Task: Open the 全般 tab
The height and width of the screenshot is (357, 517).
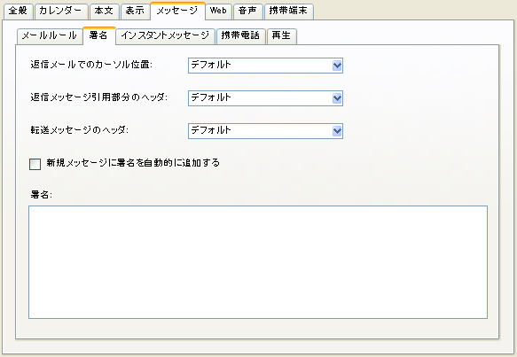Action: tap(18, 12)
